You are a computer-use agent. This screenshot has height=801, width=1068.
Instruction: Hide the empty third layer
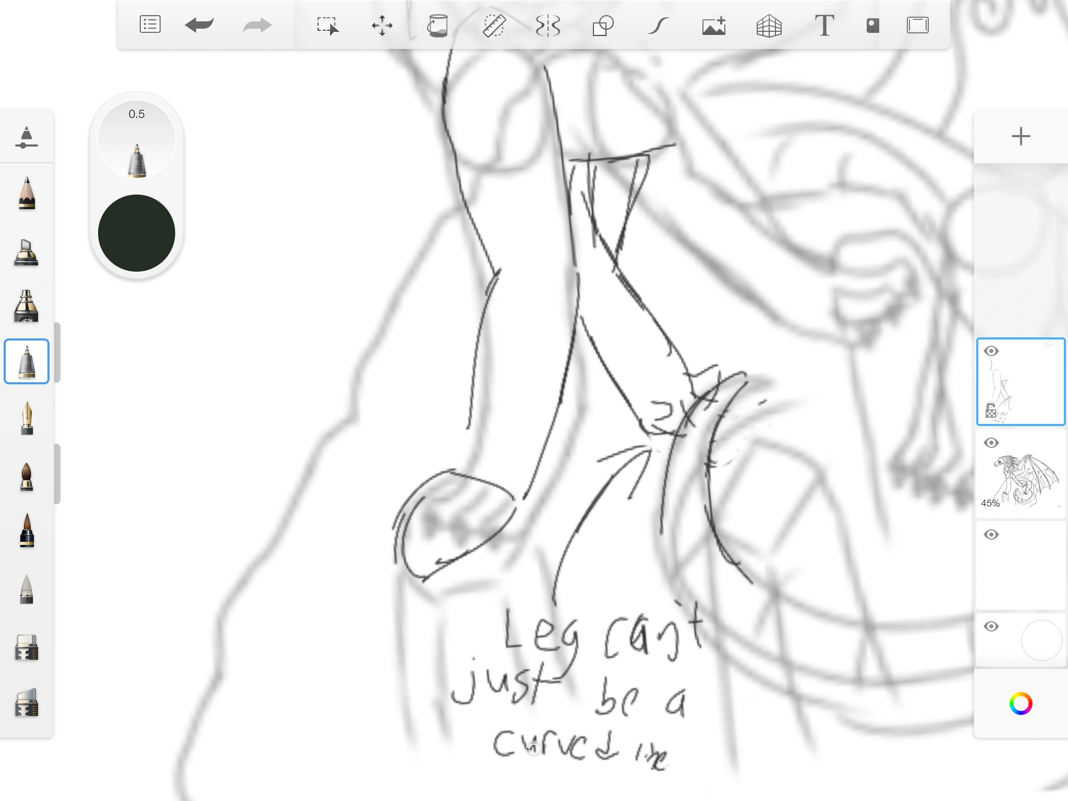[x=991, y=535]
